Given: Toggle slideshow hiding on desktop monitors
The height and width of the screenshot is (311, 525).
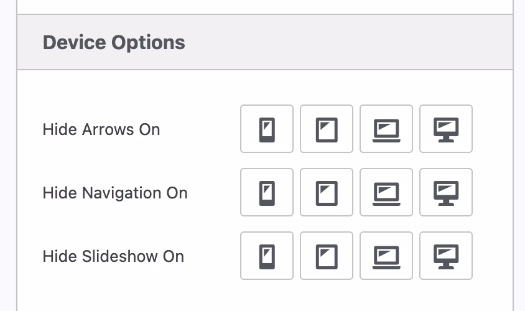Looking at the screenshot, I should (x=446, y=256).
